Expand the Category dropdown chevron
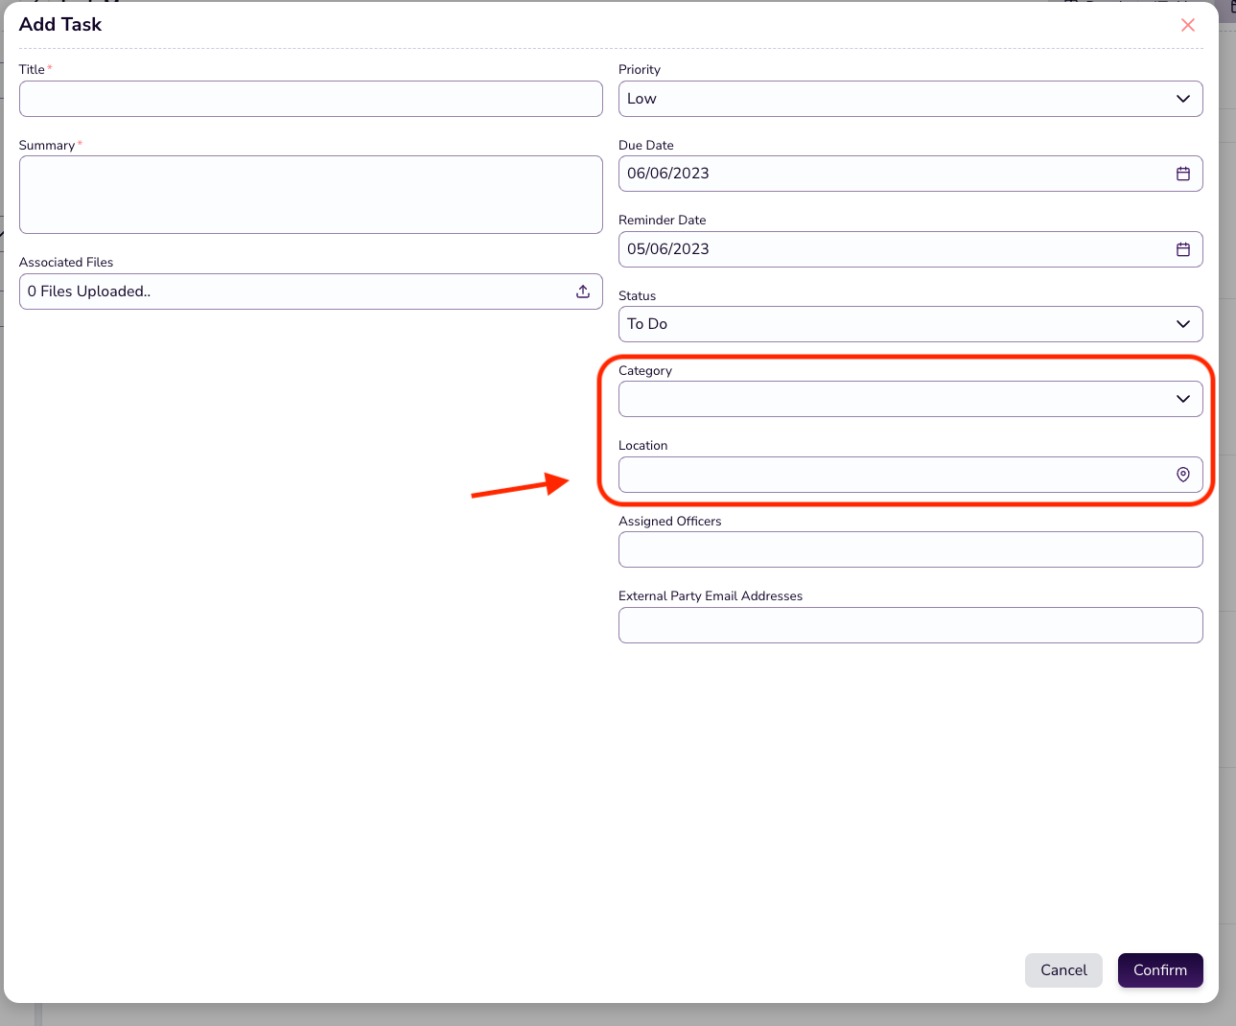1236x1026 pixels. (1183, 399)
